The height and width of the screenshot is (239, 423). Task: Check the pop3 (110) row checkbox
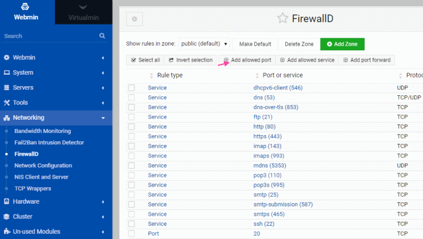[131, 175]
